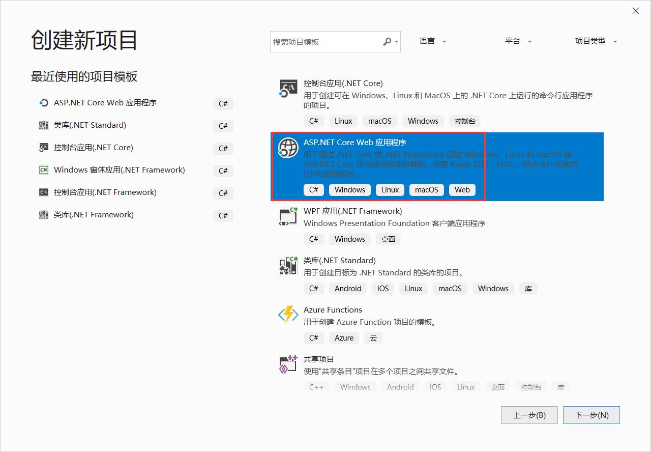Click recent ASP.NET Core Web app icon
Image resolution: width=651 pixels, height=452 pixels.
coord(44,103)
